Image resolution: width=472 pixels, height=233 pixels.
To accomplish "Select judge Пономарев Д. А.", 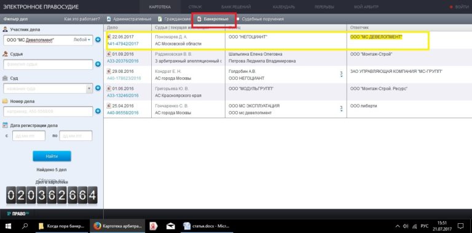I will pos(171,37).
